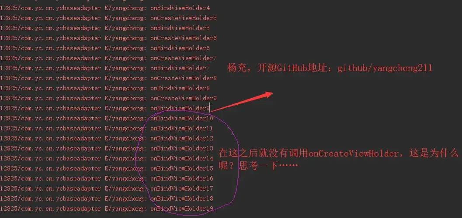Select the onBindViewHolder19 log entry
This screenshot has width=462, height=218.
tap(107, 208)
